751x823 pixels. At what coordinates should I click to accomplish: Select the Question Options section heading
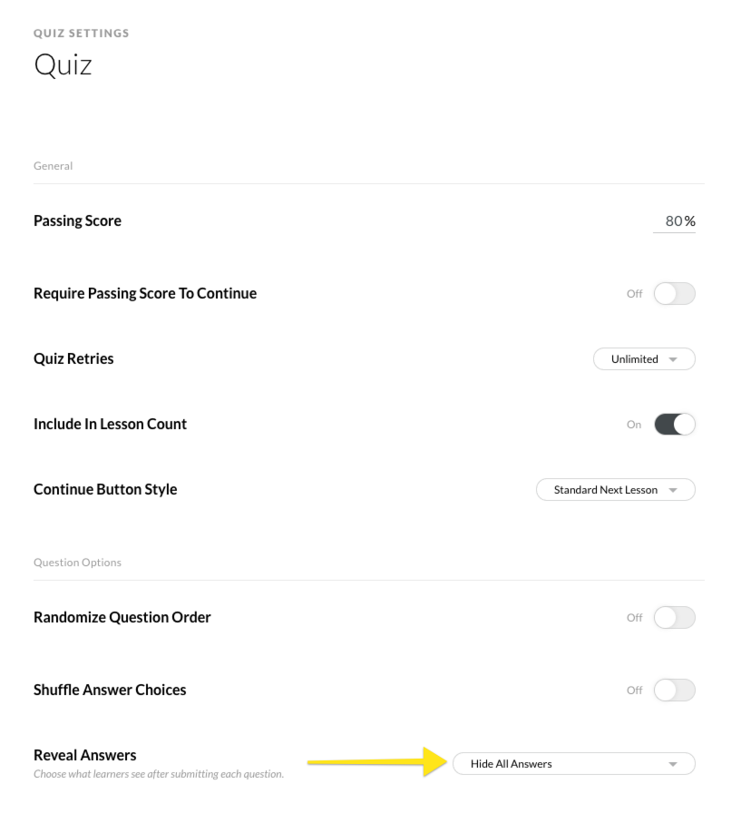(x=77, y=563)
